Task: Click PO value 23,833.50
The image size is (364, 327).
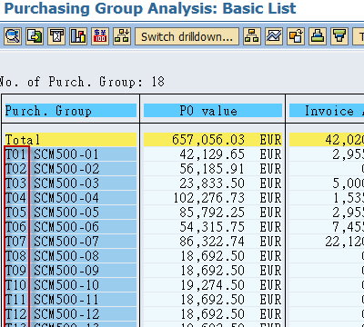Action: pyautogui.click(x=212, y=183)
